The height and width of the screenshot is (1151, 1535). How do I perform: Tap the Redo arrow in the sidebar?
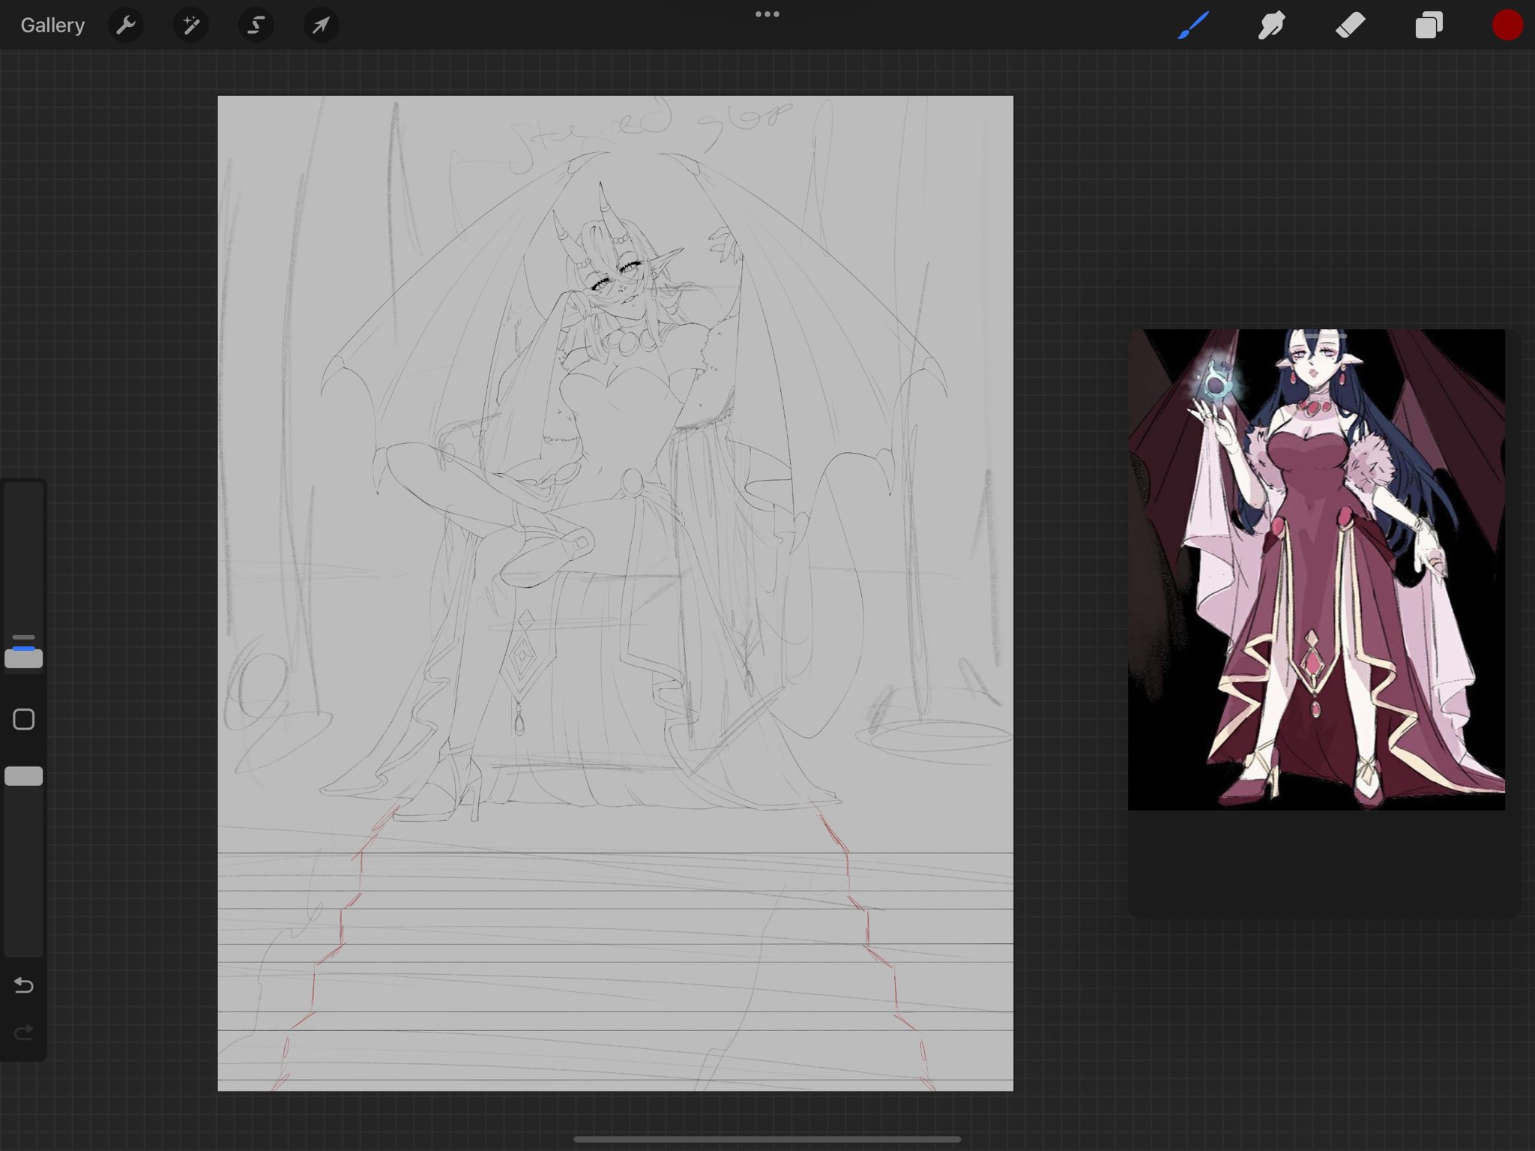[x=24, y=1033]
